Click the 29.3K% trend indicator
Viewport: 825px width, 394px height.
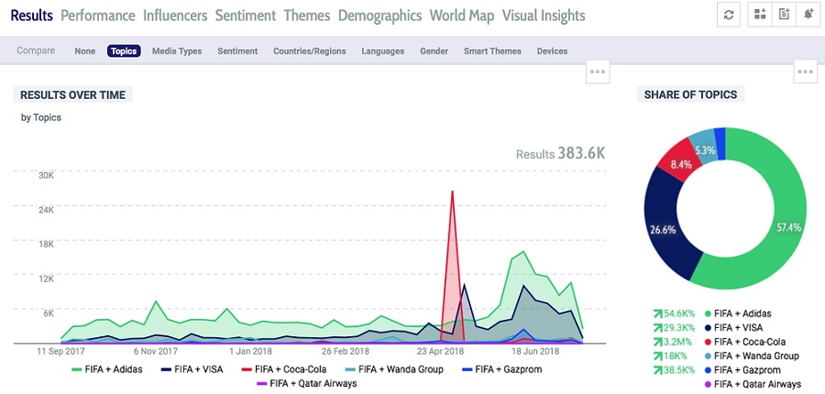pyautogui.click(x=674, y=328)
